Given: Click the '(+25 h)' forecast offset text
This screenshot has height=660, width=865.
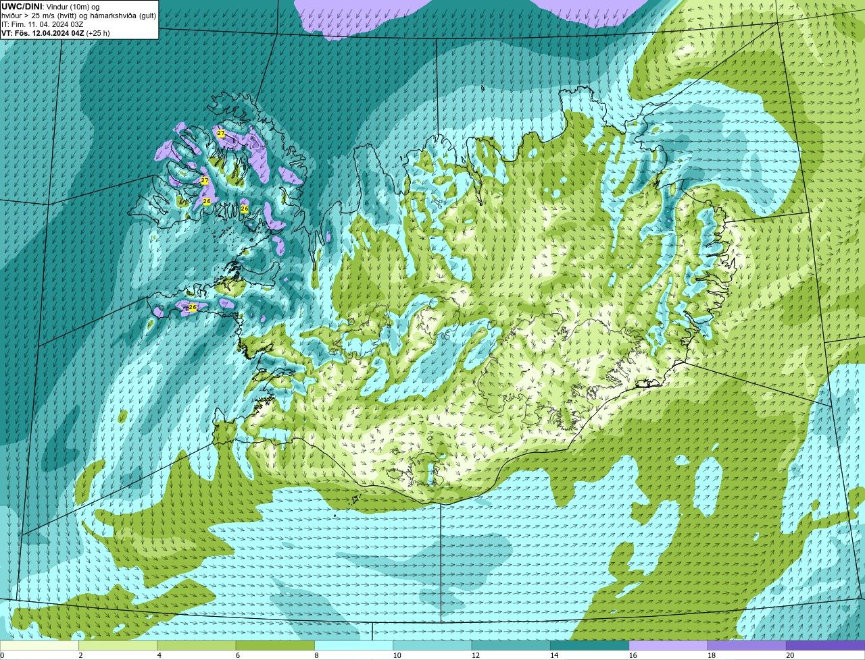Looking at the screenshot, I should click(97, 32).
